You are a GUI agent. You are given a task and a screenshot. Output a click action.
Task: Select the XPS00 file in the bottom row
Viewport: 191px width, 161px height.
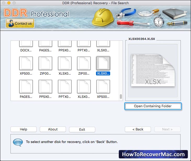(103, 89)
